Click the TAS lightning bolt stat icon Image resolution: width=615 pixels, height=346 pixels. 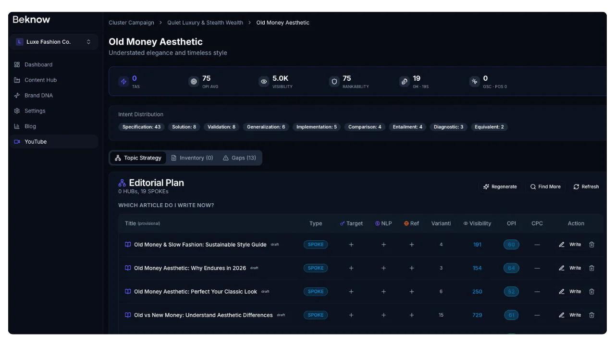click(x=123, y=81)
